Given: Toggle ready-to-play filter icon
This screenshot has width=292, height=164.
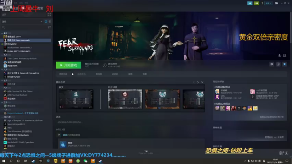Looking at the screenshot, I should pos(50,22).
